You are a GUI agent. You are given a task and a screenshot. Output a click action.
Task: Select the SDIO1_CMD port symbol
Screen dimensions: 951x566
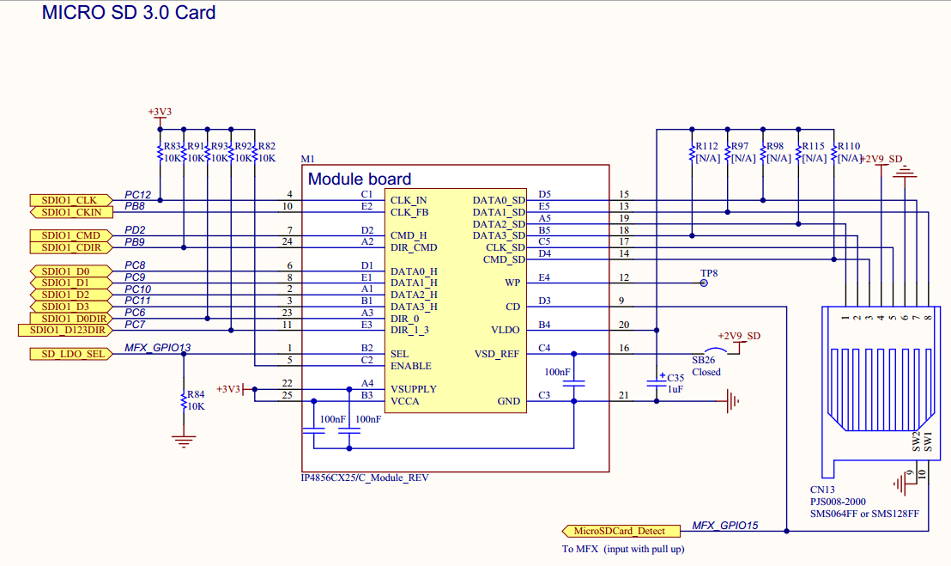[71, 235]
